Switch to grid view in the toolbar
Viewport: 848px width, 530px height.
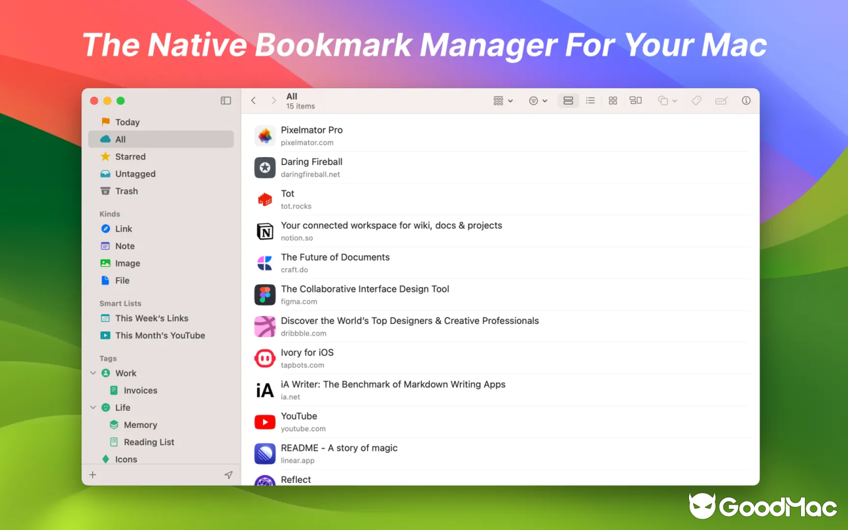613,100
